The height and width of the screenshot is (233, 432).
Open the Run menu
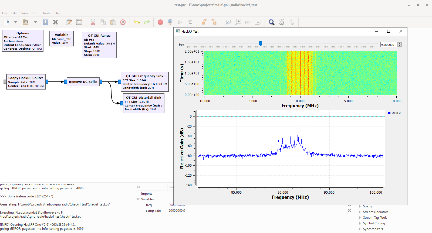point(35,13)
